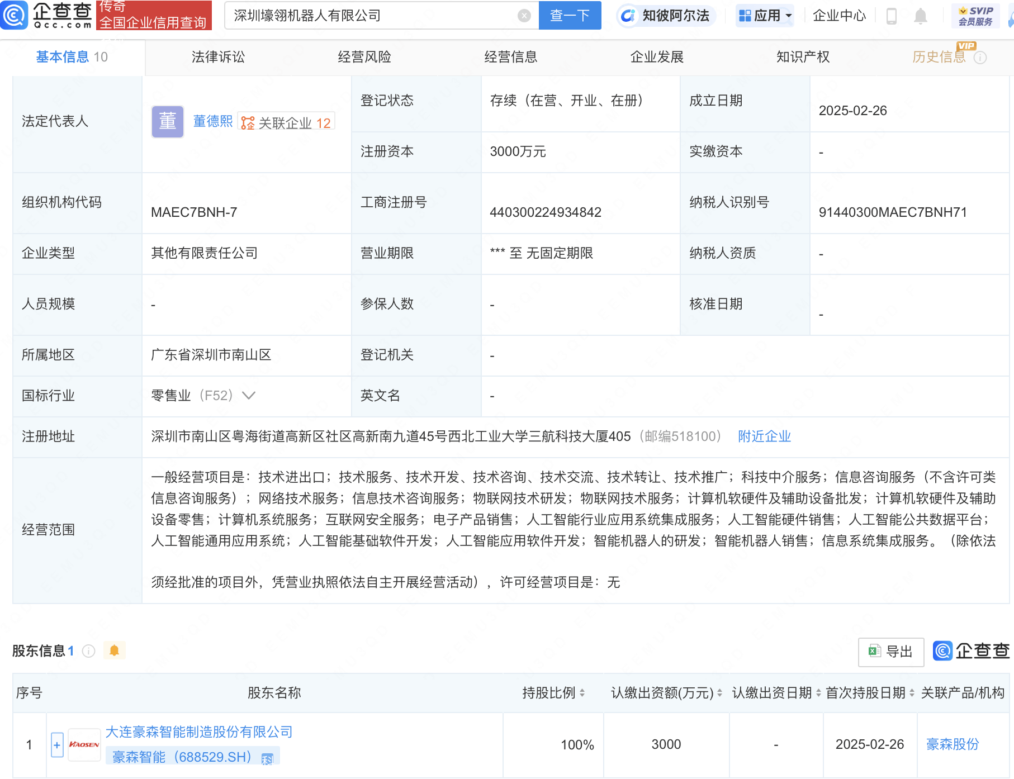The height and width of the screenshot is (779, 1014).
Task: Switch to 知识产权 tab
Action: (x=803, y=57)
